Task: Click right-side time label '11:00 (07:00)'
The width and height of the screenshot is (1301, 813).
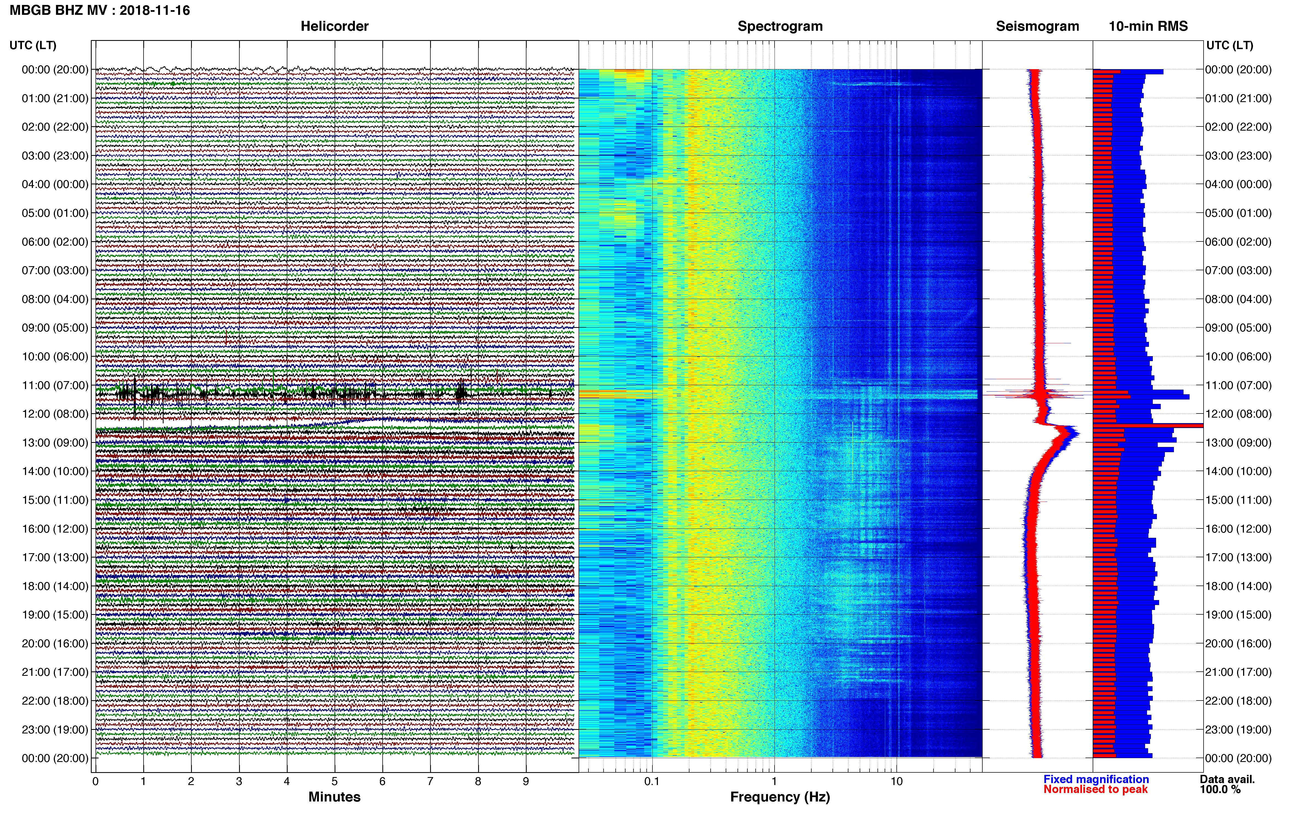Action: click(1238, 385)
